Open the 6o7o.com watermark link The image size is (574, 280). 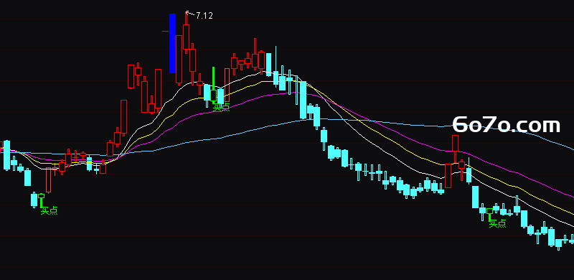tap(507, 125)
